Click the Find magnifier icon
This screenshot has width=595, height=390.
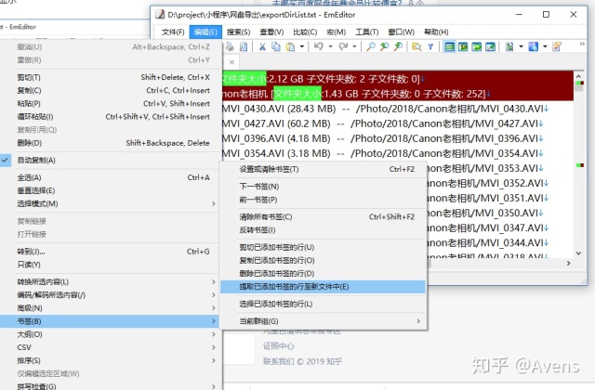[x=370, y=46]
